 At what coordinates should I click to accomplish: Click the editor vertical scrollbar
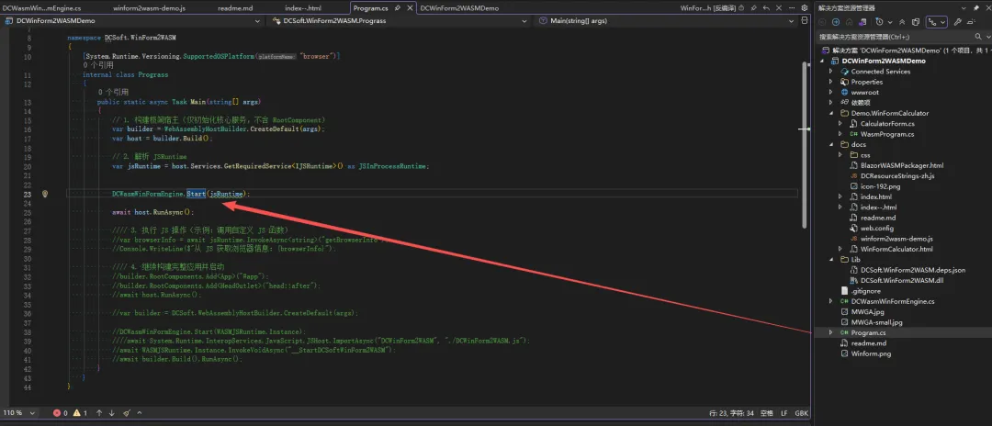point(805,145)
